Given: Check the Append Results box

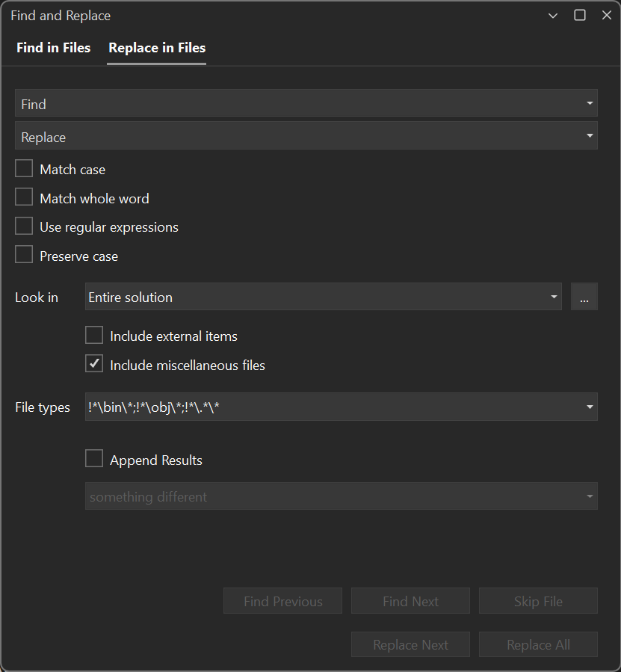Looking at the screenshot, I should (x=94, y=458).
